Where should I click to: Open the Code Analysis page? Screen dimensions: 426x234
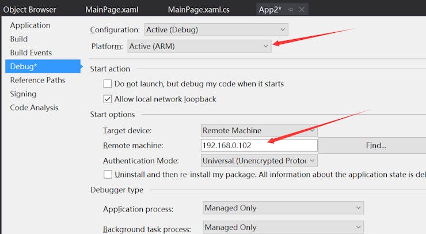pos(34,107)
